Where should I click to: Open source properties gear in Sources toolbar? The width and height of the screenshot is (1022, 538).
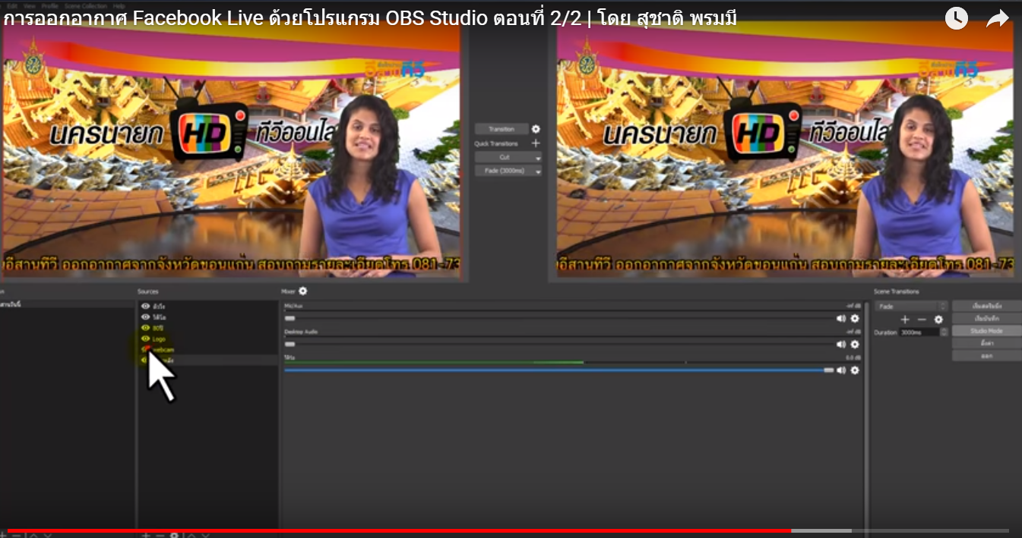click(175, 534)
